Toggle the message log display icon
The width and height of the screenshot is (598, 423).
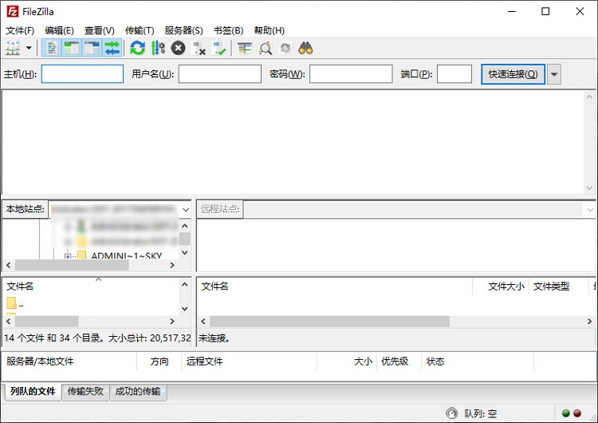click(52, 48)
